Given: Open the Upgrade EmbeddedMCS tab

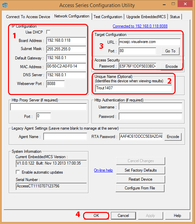Looking at the screenshot, I should coord(146,17).
